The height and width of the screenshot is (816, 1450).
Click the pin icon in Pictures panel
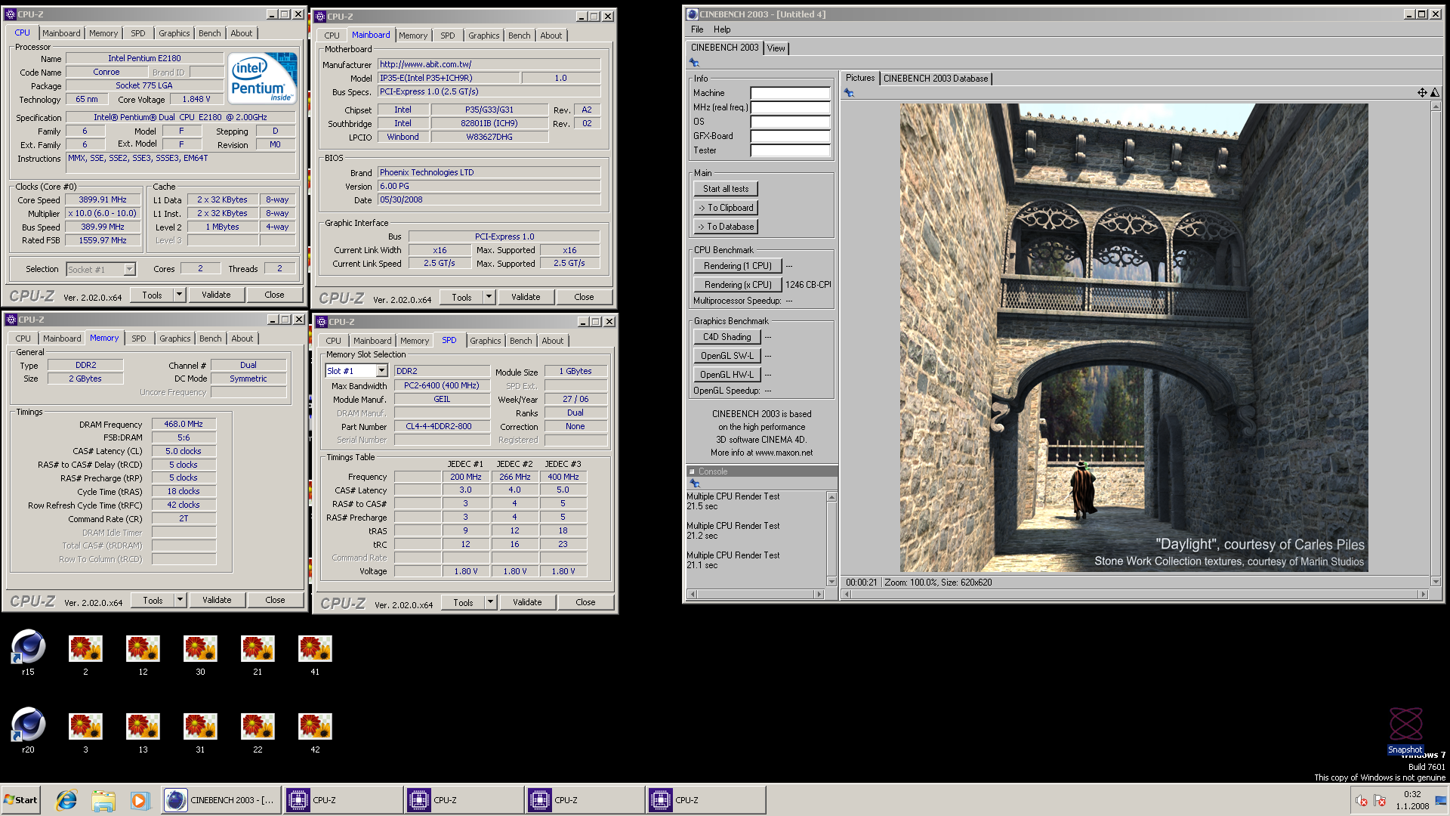tap(849, 93)
